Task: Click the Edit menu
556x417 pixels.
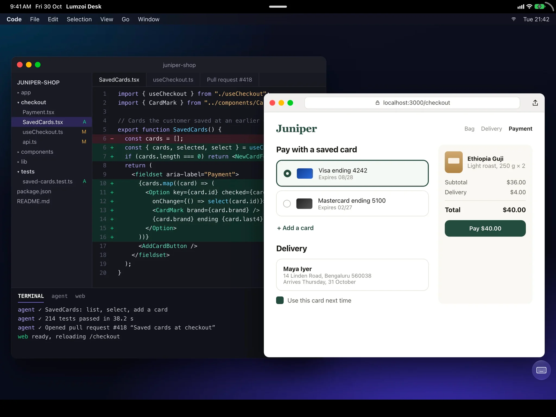Action: click(x=53, y=19)
